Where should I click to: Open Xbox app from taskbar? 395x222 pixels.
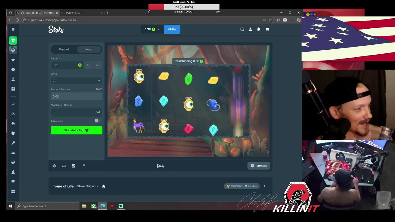pos(94,206)
